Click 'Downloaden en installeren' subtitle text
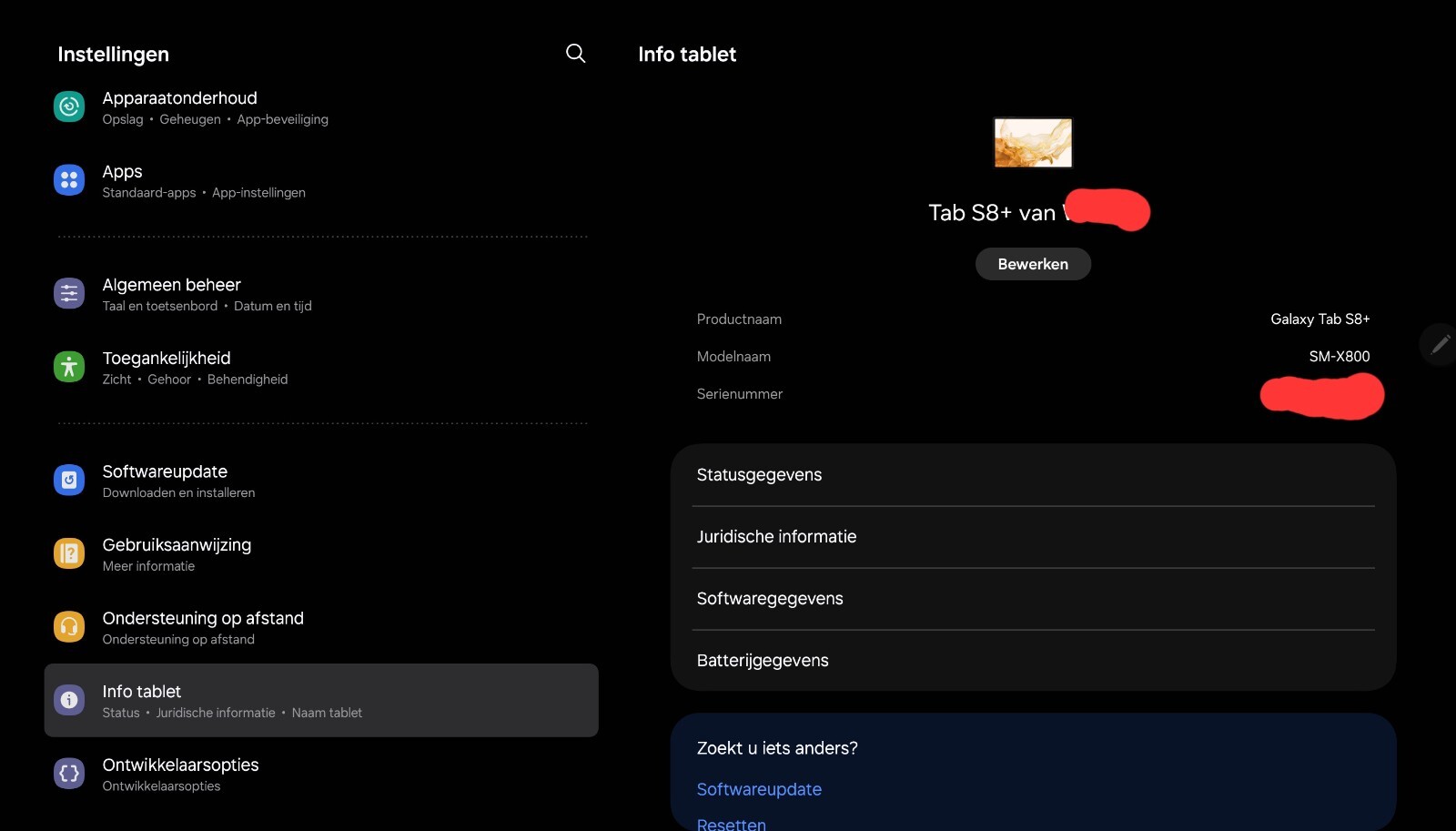 178,492
